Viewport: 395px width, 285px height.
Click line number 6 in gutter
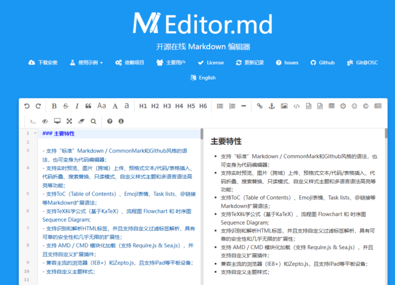click(x=28, y=211)
